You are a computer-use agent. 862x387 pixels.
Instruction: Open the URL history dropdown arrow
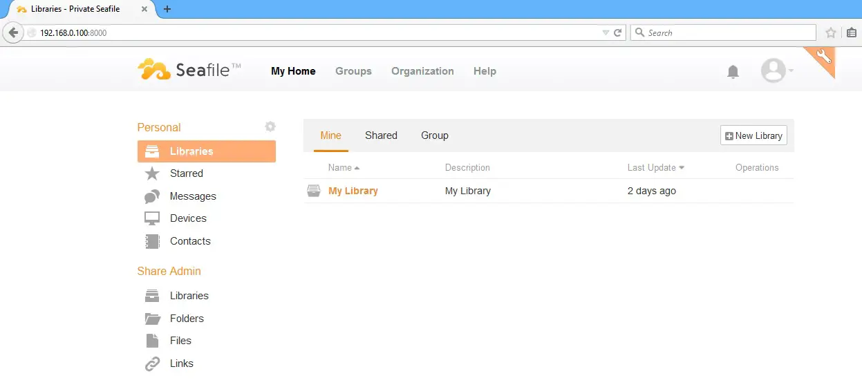click(x=606, y=32)
